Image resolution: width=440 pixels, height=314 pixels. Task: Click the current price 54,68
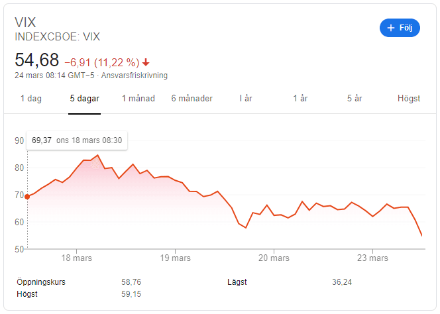(x=37, y=60)
